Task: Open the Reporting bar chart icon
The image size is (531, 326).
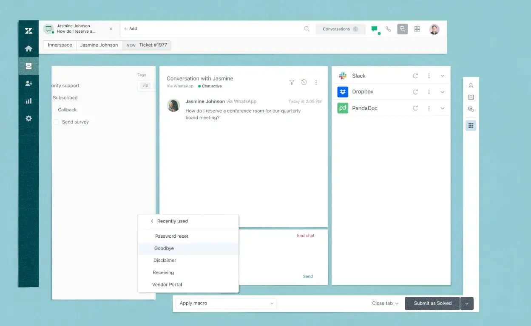Action: click(x=28, y=101)
